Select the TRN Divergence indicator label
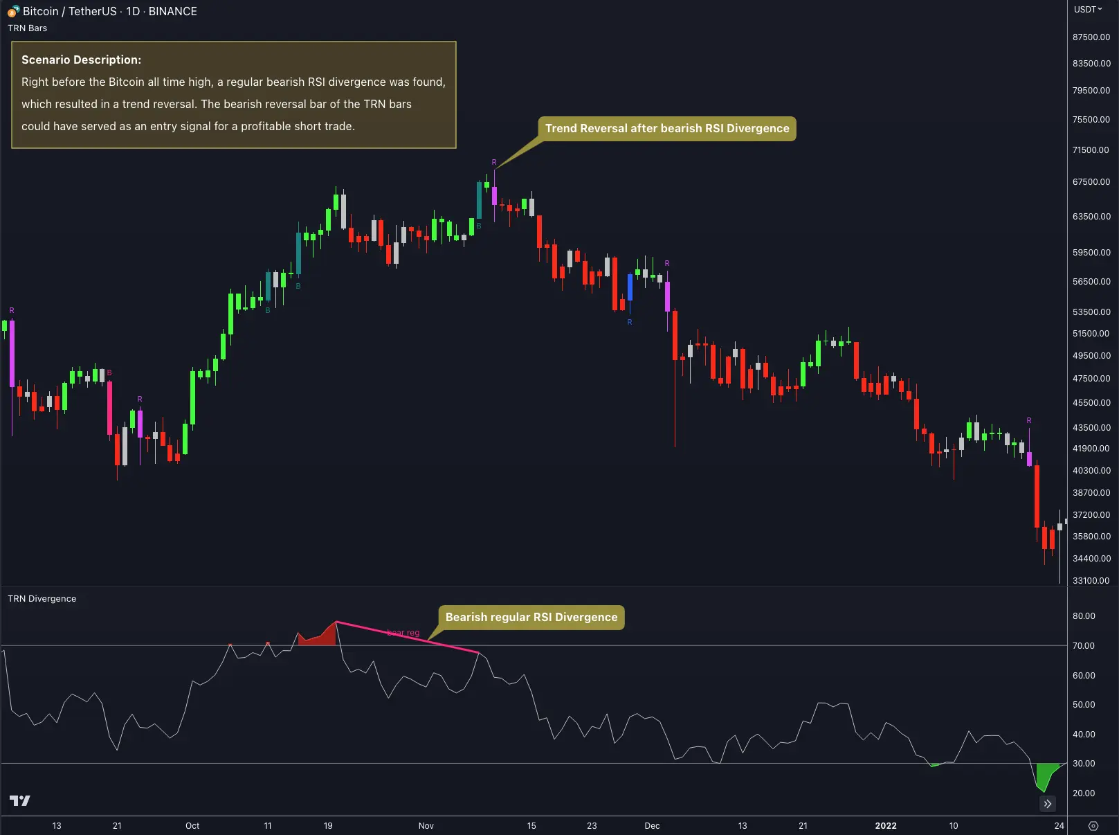Viewport: 1119px width, 835px height. click(42, 598)
